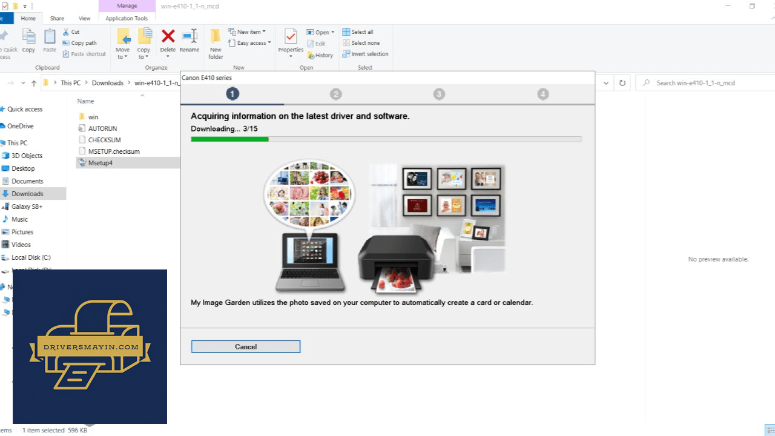This screenshot has width=775, height=436.
Task: Expand the Open button dropdown in ribbon
Action: tap(333, 33)
